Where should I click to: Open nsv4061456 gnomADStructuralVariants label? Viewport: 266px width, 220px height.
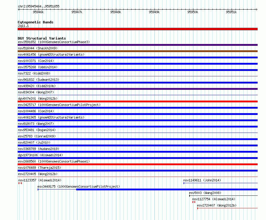click(51, 54)
